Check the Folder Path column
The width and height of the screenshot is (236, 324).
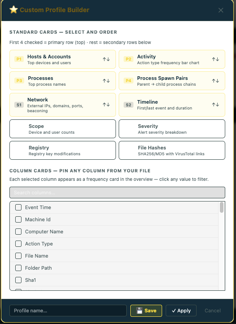pyautogui.click(x=18, y=268)
